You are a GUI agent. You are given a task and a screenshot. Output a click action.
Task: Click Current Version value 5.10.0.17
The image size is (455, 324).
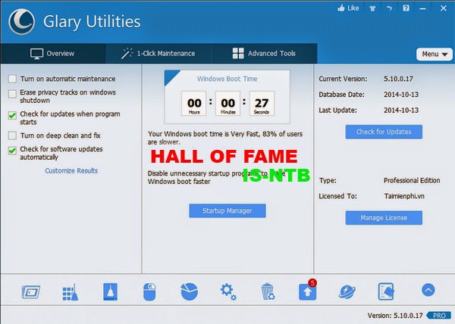[398, 79]
